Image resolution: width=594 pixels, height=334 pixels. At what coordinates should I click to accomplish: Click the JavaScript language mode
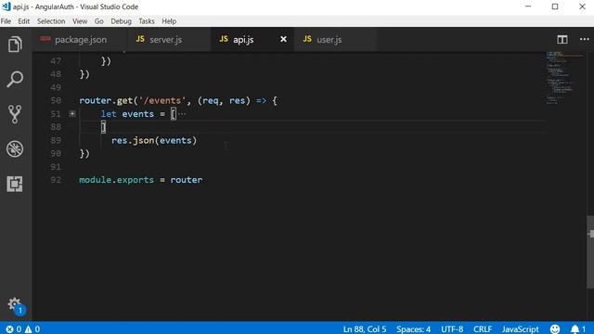coord(520,329)
